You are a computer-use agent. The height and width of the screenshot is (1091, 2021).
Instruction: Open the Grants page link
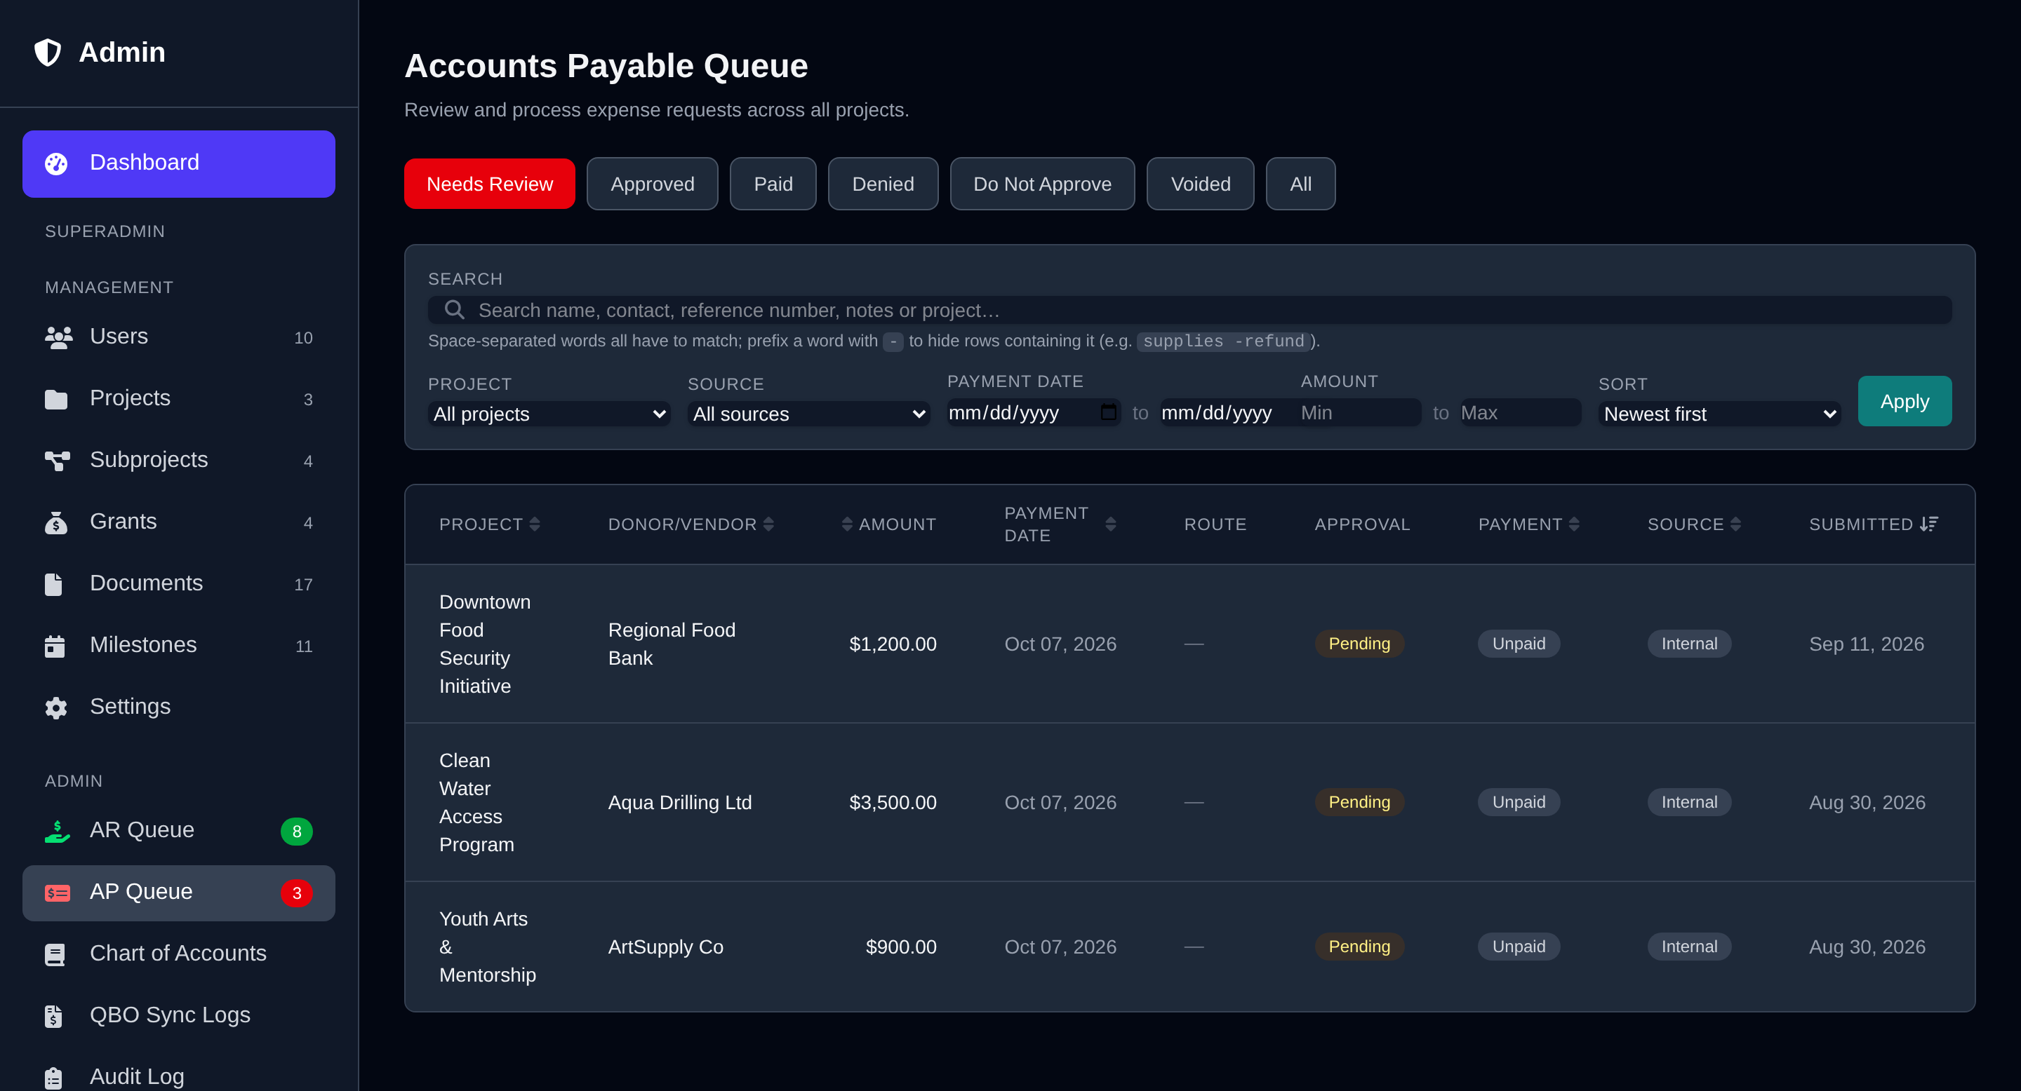click(x=179, y=523)
